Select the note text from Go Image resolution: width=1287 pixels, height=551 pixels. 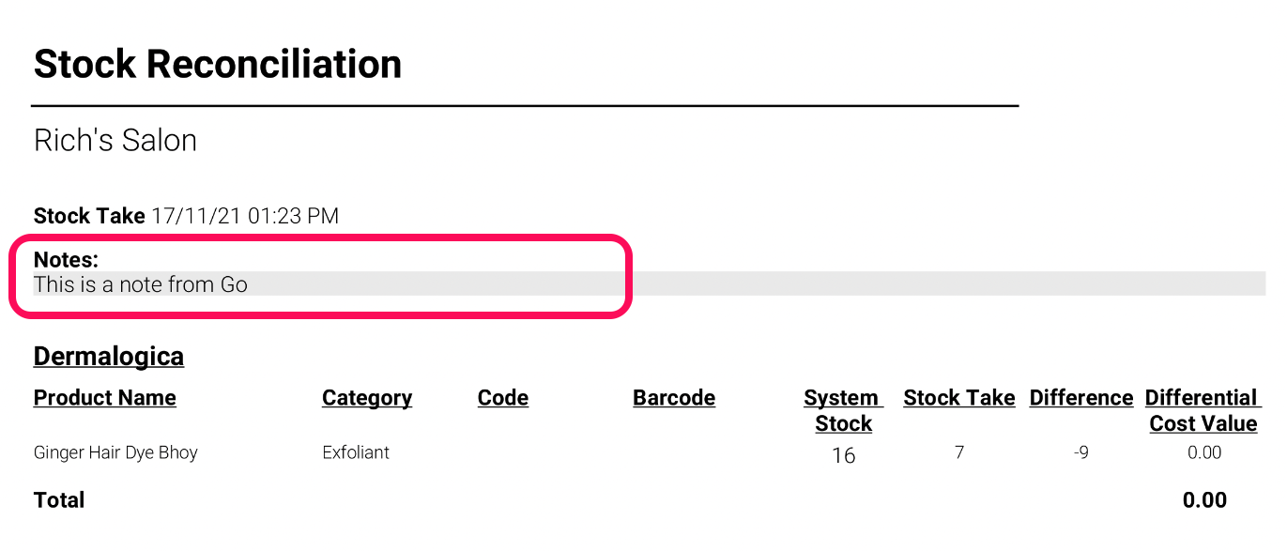[141, 284]
